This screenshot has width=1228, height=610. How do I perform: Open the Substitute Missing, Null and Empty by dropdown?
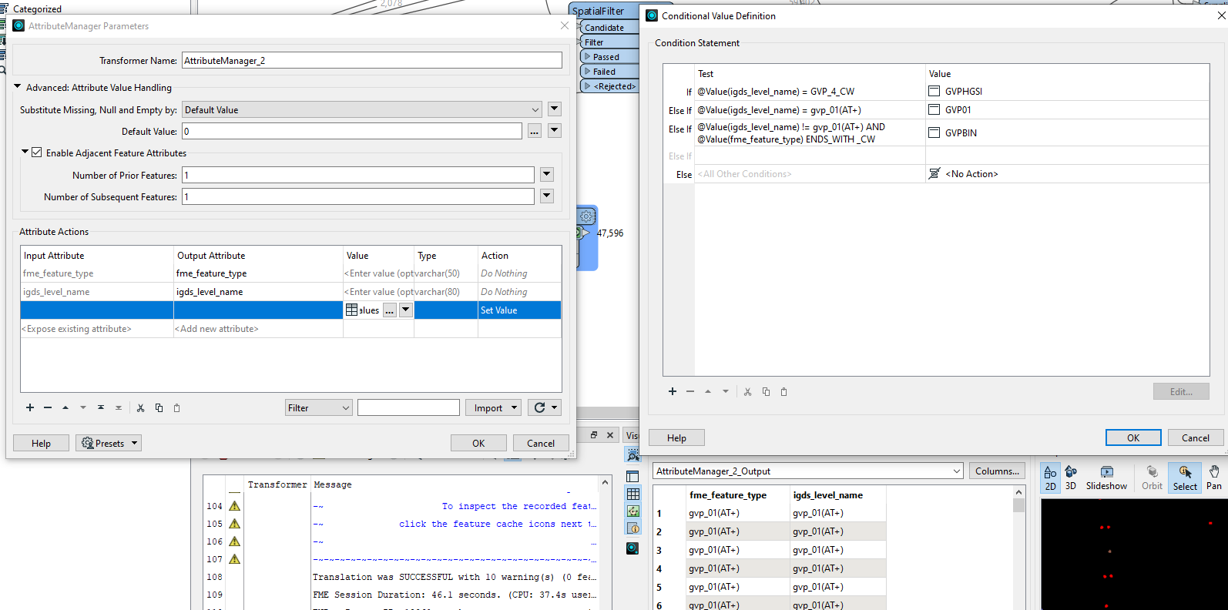click(362, 109)
